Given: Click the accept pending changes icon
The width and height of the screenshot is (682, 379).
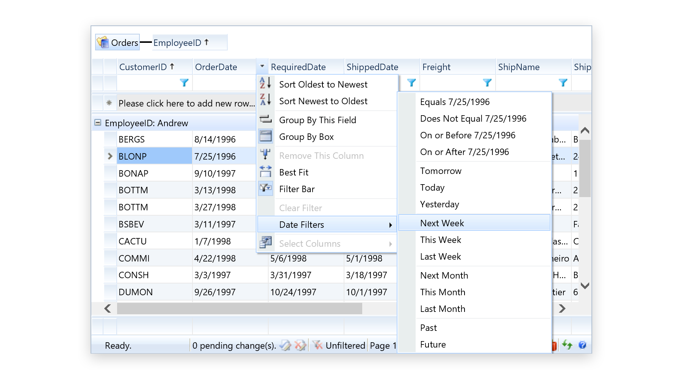Looking at the screenshot, I should [x=285, y=345].
